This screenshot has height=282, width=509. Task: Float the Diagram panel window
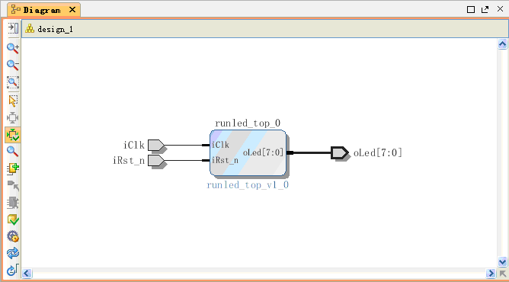tap(485, 9)
